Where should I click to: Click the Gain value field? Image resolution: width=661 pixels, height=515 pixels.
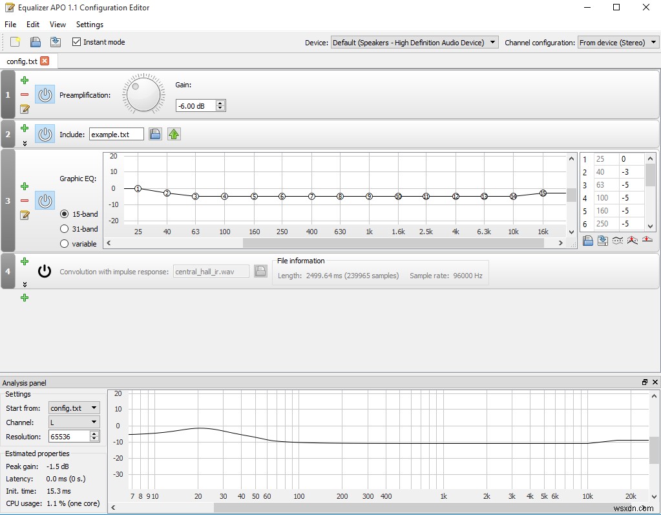(x=196, y=105)
